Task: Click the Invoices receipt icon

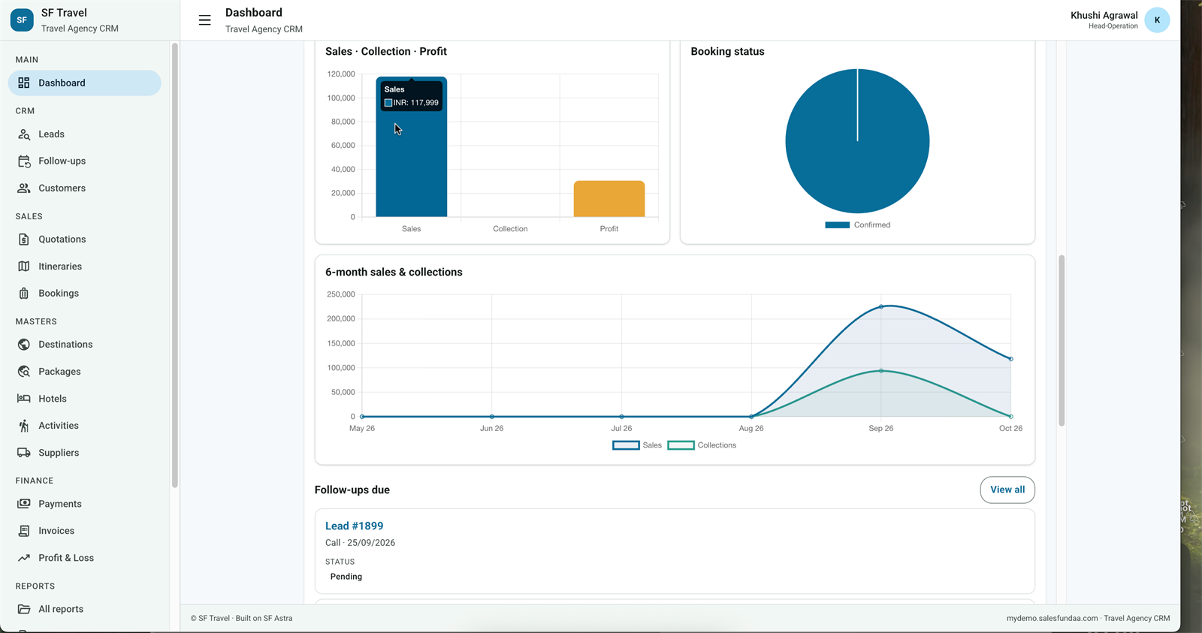Action: pos(24,531)
